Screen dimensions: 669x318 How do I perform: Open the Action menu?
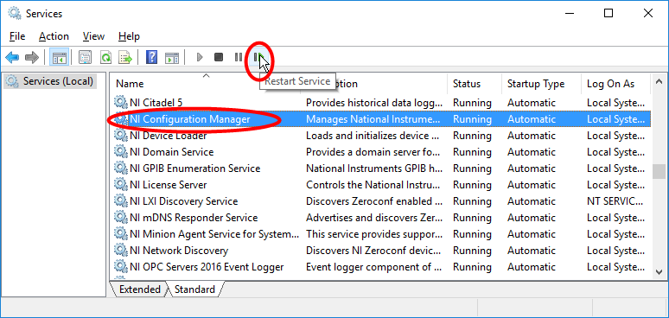[54, 36]
